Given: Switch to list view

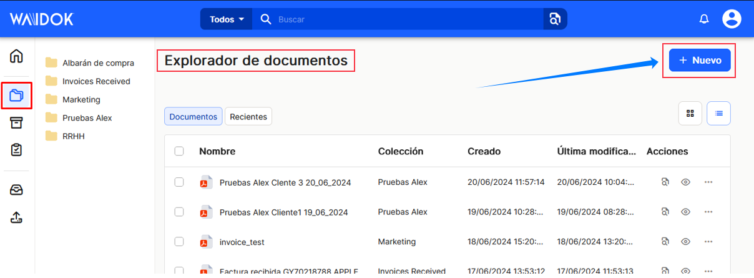Looking at the screenshot, I should tap(719, 113).
